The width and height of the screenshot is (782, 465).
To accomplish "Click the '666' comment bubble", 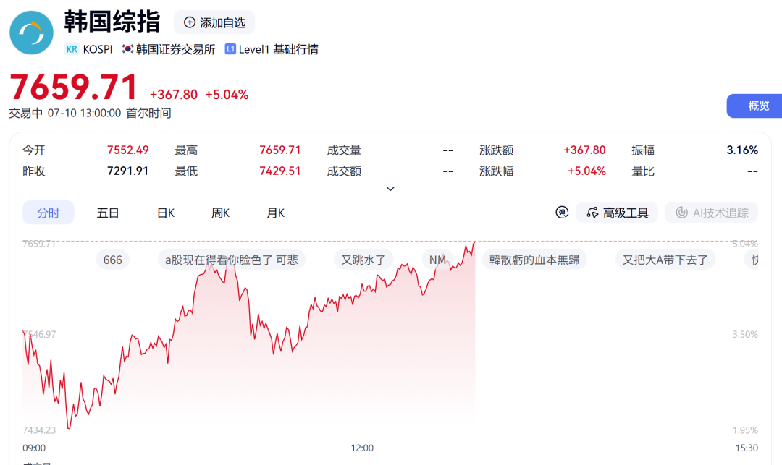I will 113,260.
